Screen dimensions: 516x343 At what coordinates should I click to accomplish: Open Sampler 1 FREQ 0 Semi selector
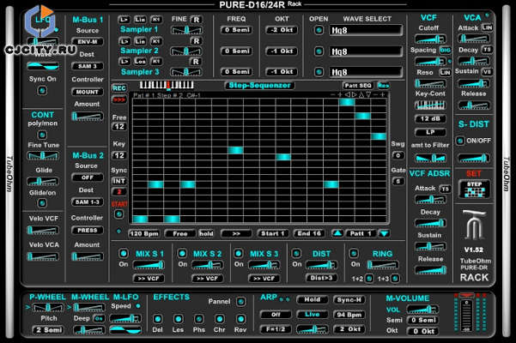[x=237, y=30]
